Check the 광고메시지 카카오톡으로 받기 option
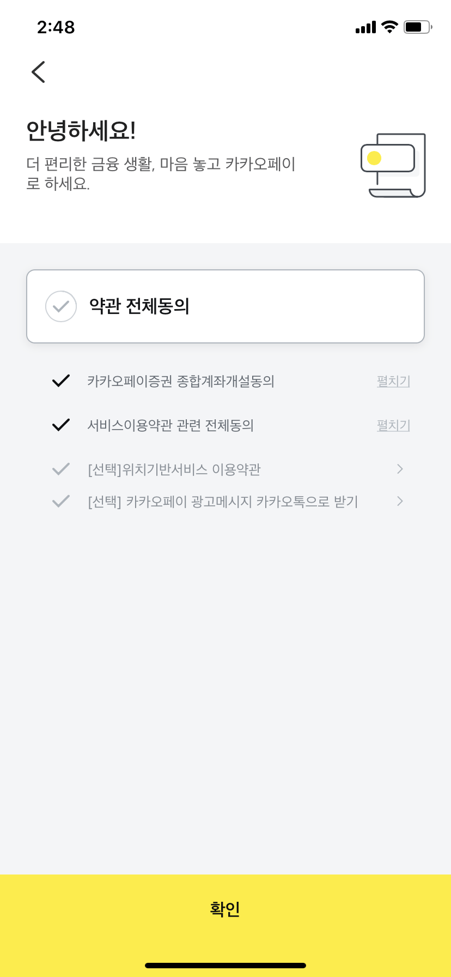This screenshot has width=451, height=977. 60,502
